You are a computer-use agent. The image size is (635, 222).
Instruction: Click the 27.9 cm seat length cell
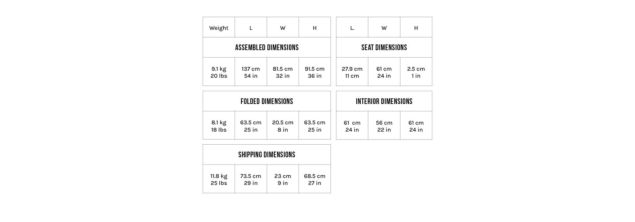click(352, 72)
